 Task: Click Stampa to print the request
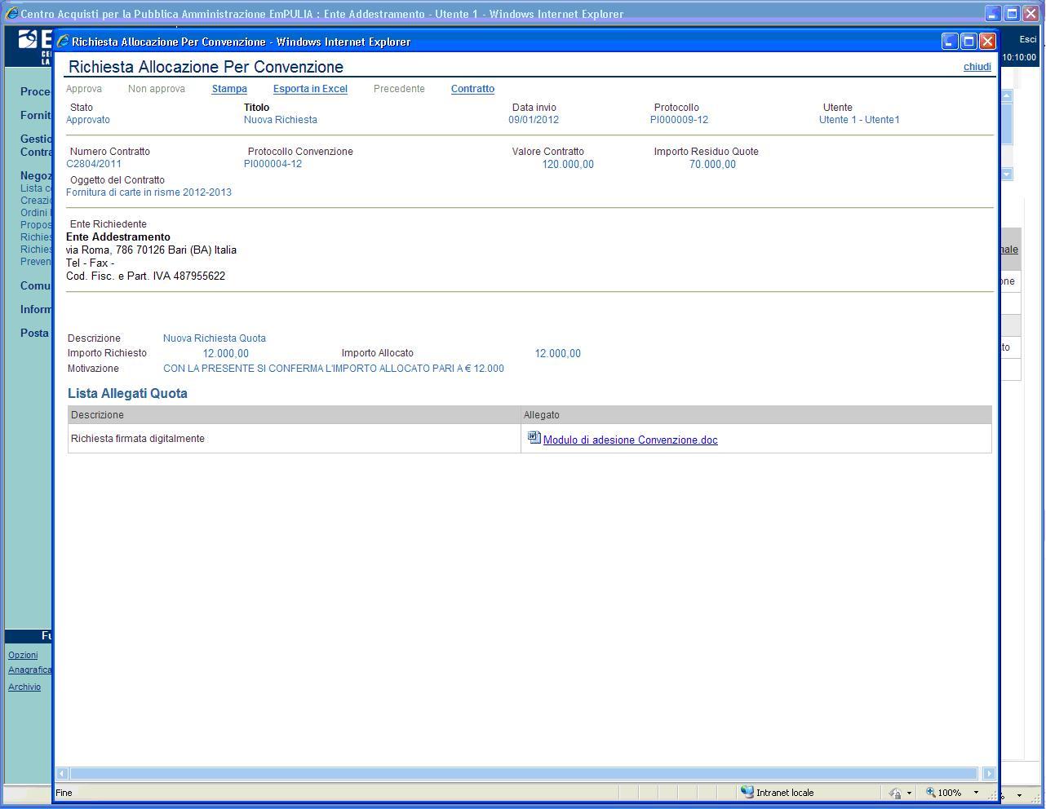tap(229, 89)
